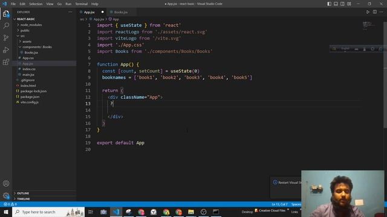Open the File menu
Screen dimensions: 387x217
(x=13, y=4)
